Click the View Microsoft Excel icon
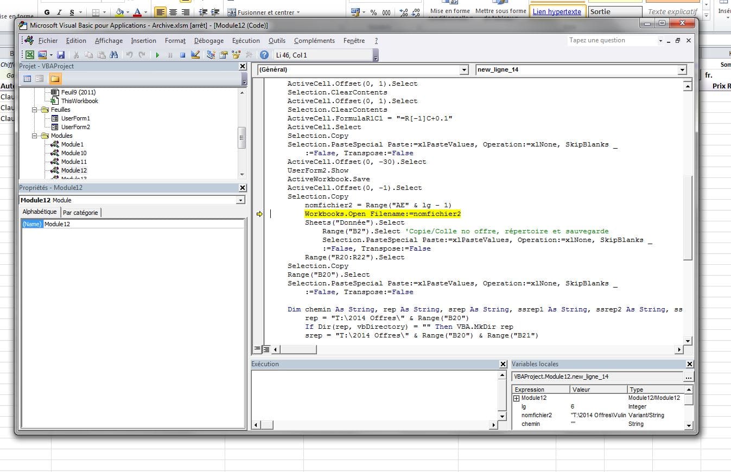 tap(29, 55)
